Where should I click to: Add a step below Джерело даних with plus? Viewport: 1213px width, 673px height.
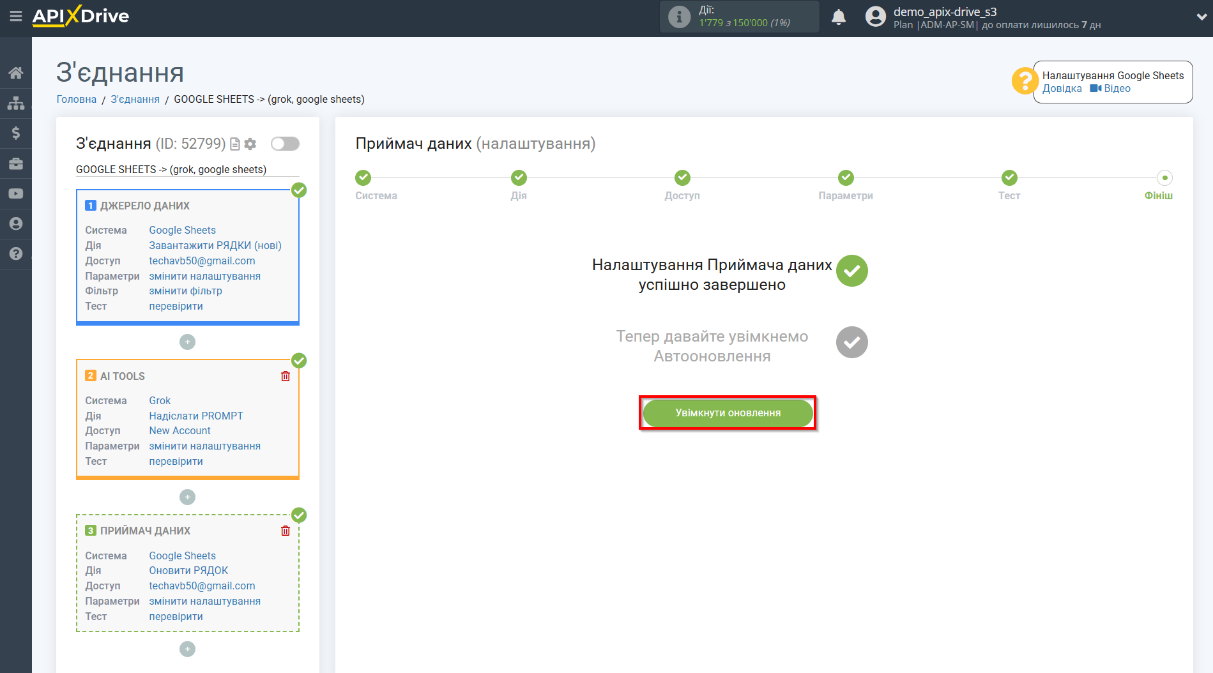[x=187, y=342]
